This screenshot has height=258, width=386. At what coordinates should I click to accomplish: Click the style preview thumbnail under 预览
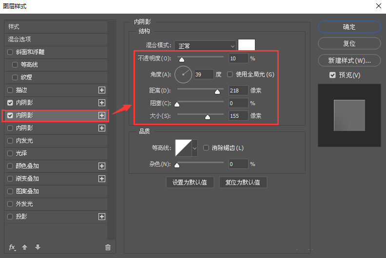[x=349, y=115]
